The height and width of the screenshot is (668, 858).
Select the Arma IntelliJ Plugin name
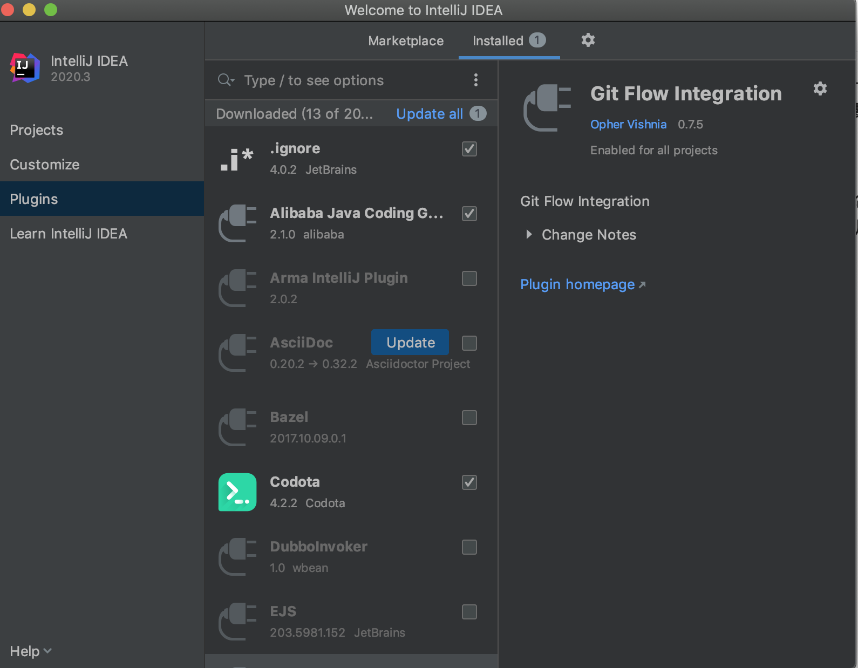point(339,278)
